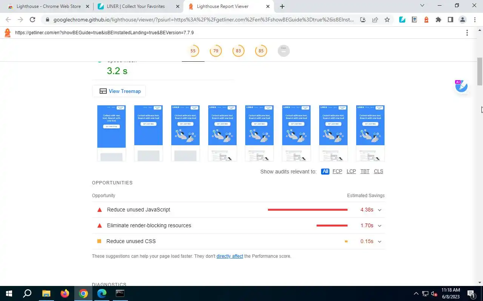
Task: Click the floating LINER AI assistant icon
Action: point(461,86)
